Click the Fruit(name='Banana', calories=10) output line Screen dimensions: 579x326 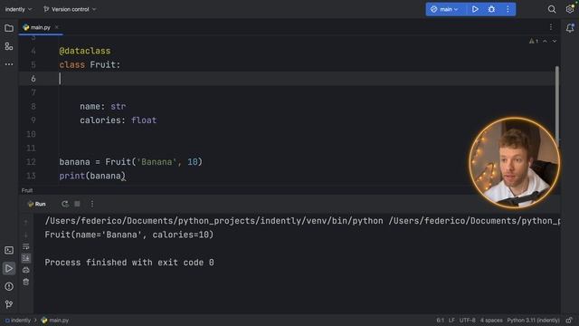pyautogui.click(x=129, y=235)
